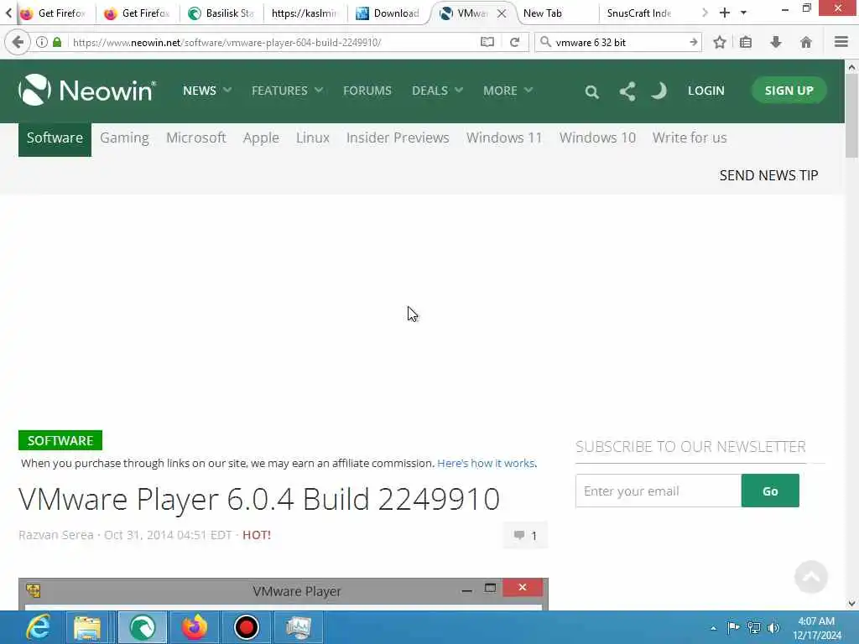Open Here's how it works link
This screenshot has width=859, height=644.
(x=487, y=463)
